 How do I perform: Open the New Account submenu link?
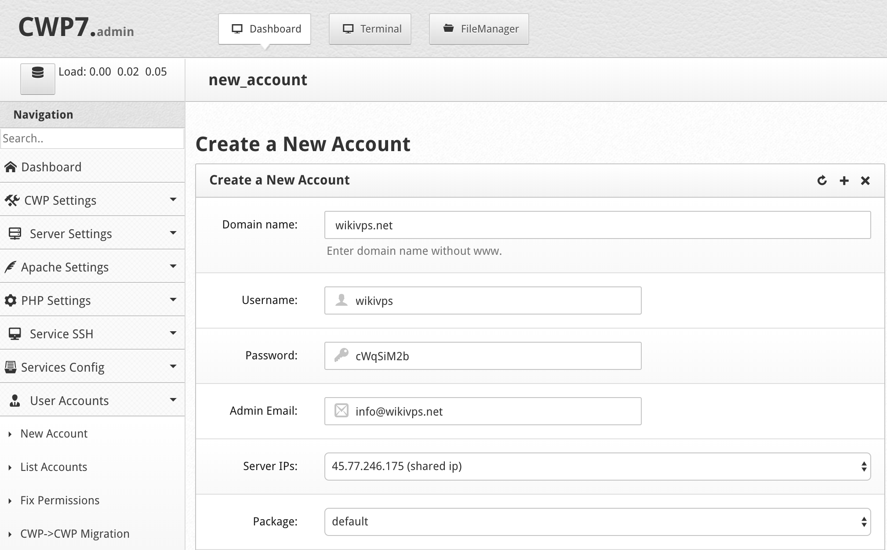click(54, 434)
